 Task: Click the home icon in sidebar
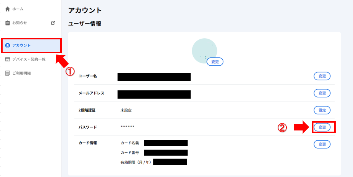[8, 9]
